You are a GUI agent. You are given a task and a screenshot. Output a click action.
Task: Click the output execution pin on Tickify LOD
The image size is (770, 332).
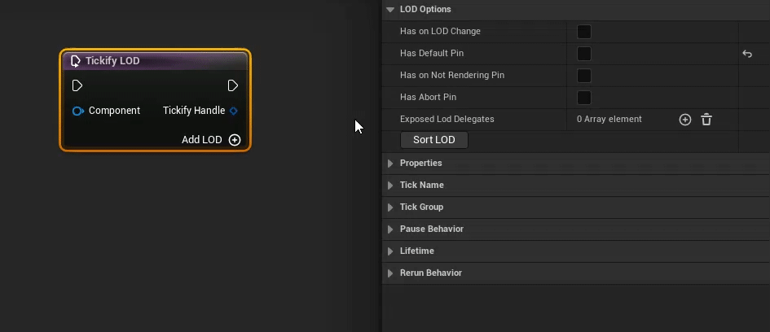coord(233,85)
